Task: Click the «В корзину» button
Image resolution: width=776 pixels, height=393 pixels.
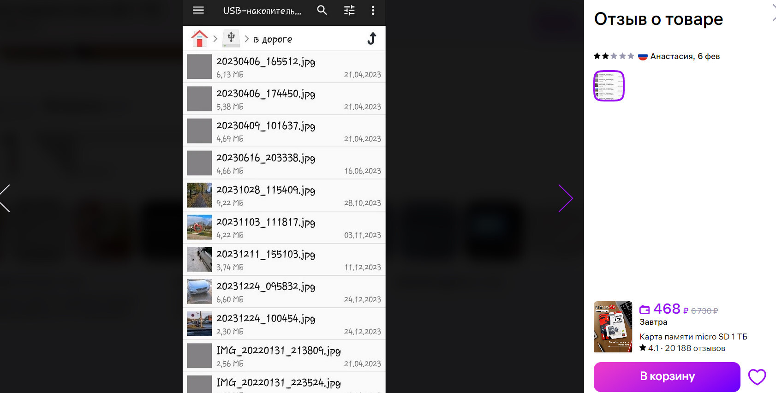Action: click(667, 377)
